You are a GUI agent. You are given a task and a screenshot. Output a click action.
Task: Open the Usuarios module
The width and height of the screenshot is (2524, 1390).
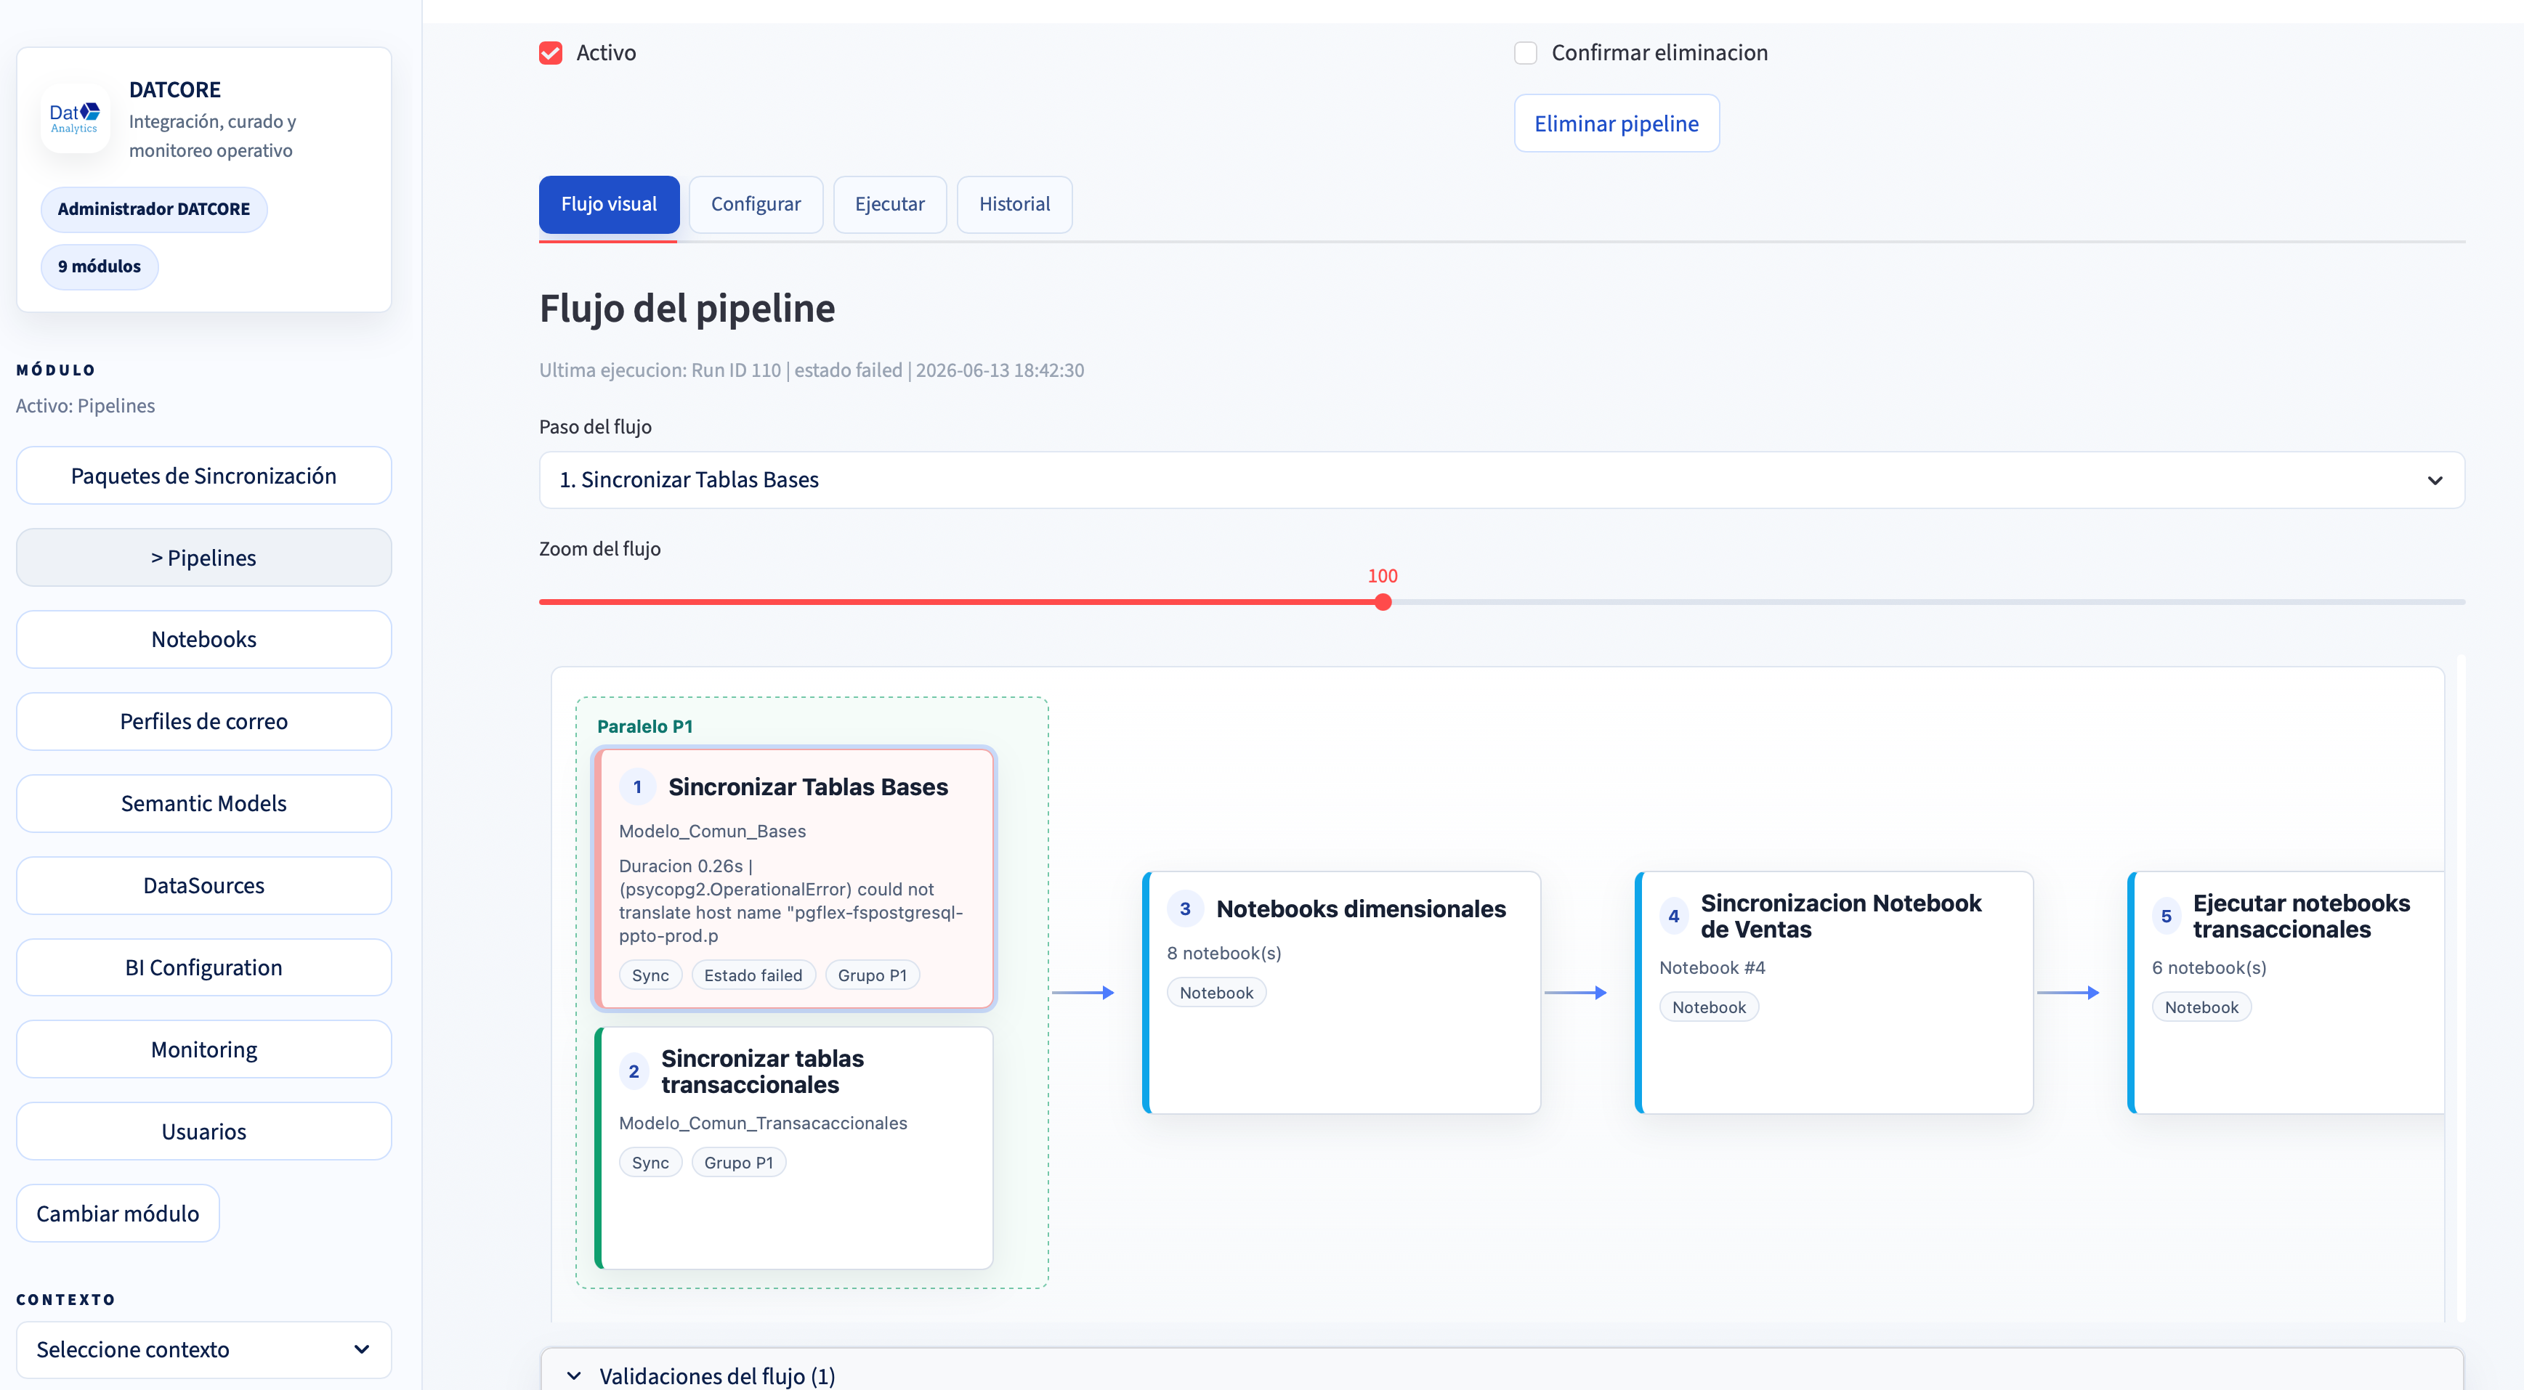click(x=204, y=1131)
